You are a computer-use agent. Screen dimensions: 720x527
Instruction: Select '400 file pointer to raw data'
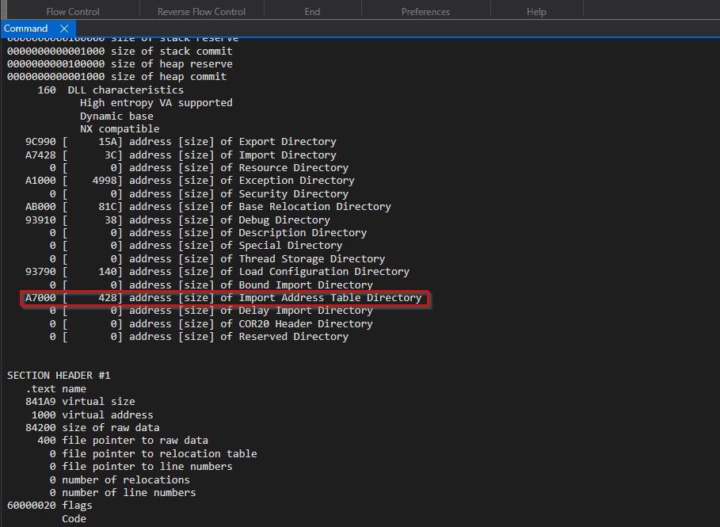(x=123, y=441)
